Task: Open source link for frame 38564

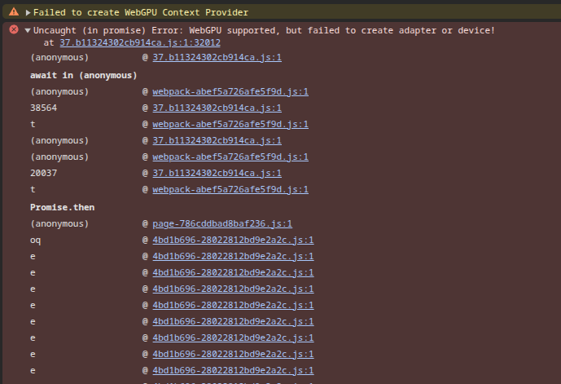Action: (217, 108)
